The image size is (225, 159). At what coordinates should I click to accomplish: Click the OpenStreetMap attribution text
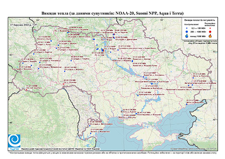[194, 149]
